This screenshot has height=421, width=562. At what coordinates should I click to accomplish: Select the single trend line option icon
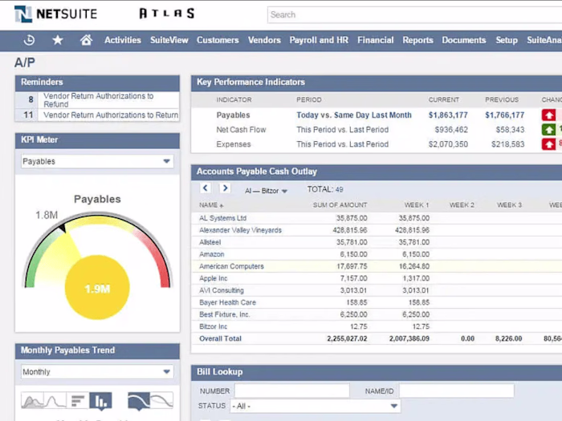[139, 401]
